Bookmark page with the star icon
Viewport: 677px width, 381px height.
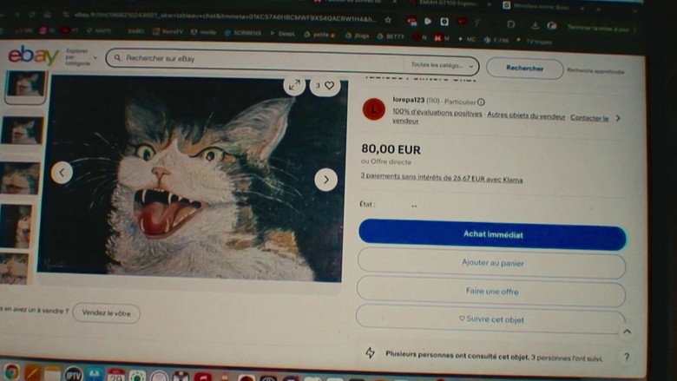(388, 20)
